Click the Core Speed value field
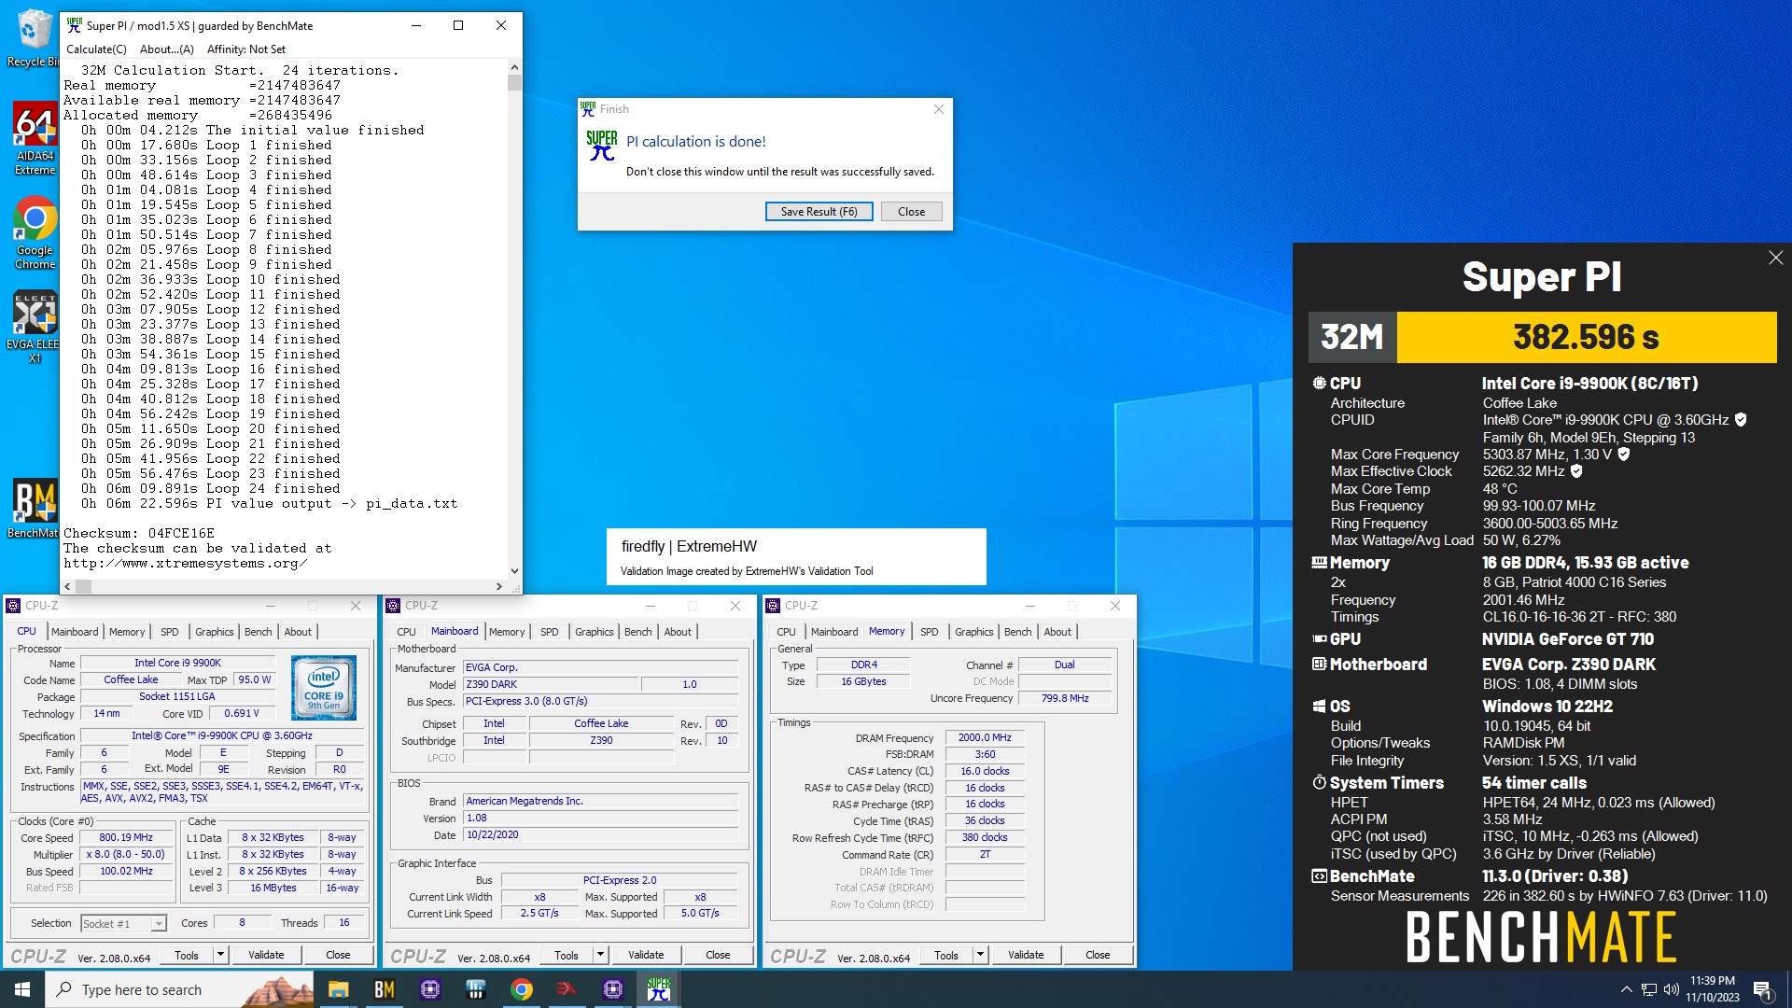The image size is (1792, 1008). click(x=128, y=838)
